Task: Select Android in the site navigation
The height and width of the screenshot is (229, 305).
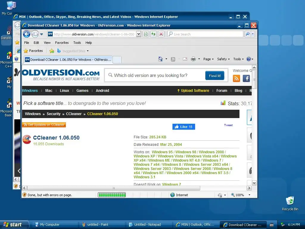Action: (102, 91)
